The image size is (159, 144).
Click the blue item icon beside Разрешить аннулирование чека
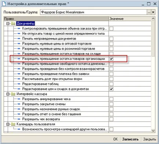(x=19, y=99)
